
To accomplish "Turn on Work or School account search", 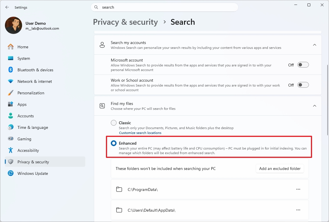I will coord(303,85).
